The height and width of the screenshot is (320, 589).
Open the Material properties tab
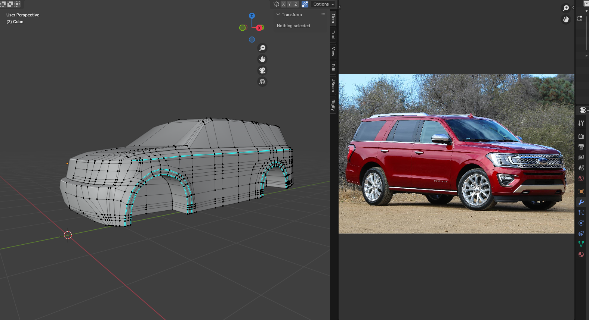(x=581, y=254)
